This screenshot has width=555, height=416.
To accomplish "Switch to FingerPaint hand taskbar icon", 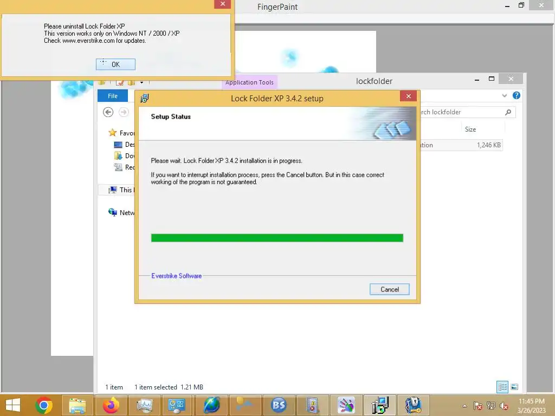I will (x=346, y=405).
